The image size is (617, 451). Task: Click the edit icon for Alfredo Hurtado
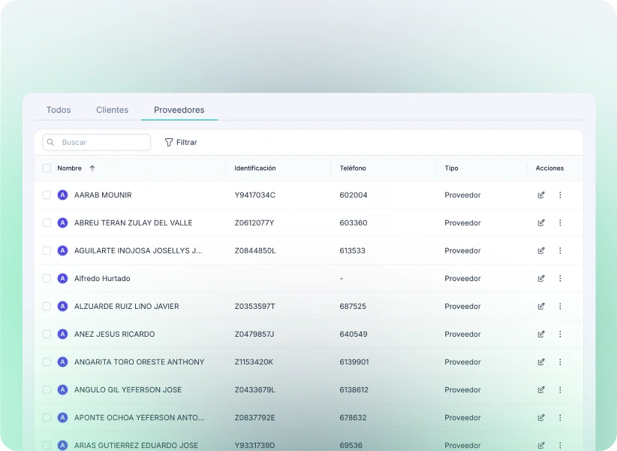[x=541, y=279]
